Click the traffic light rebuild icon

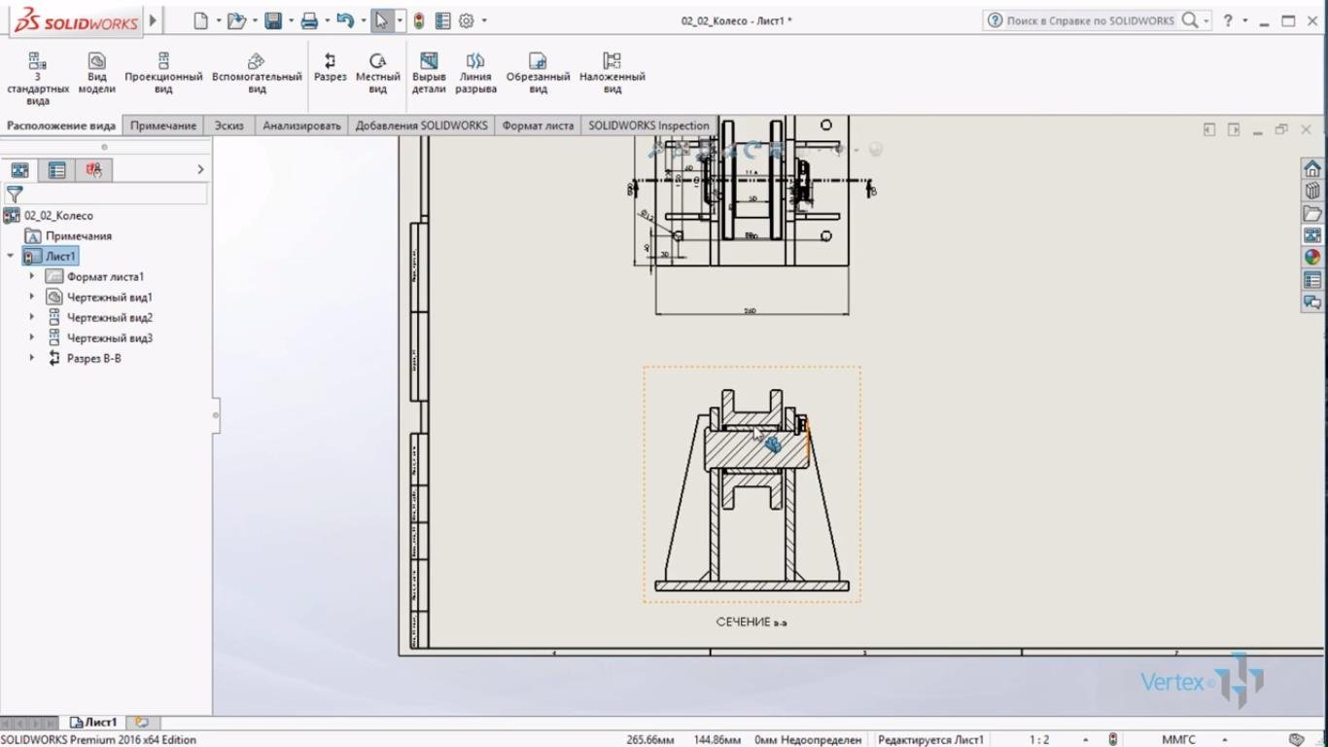pos(419,20)
